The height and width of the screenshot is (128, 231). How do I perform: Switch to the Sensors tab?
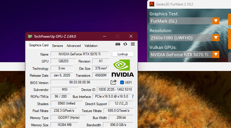click(57, 46)
